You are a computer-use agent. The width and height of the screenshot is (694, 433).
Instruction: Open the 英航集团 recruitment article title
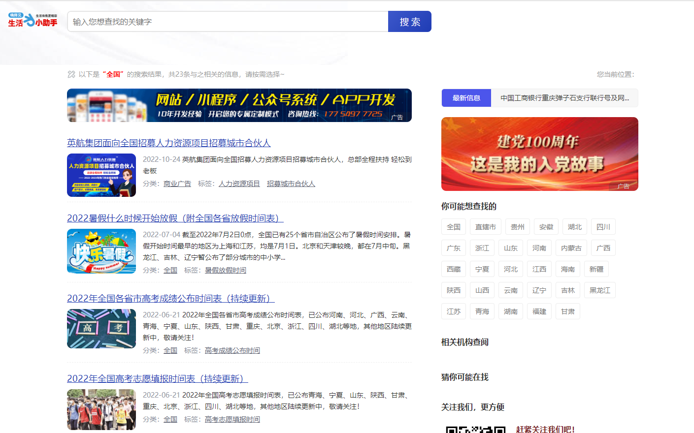point(168,143)
